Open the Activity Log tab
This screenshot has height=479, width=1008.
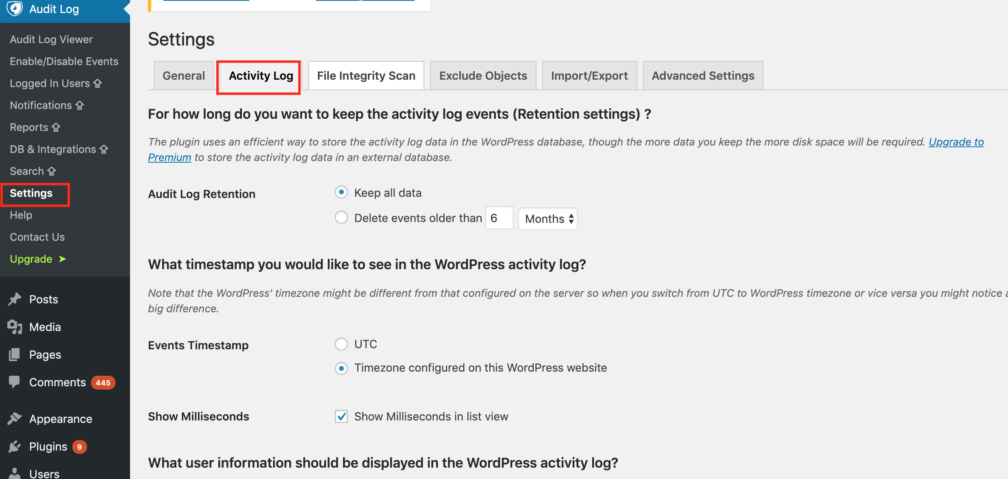point(261,76)
